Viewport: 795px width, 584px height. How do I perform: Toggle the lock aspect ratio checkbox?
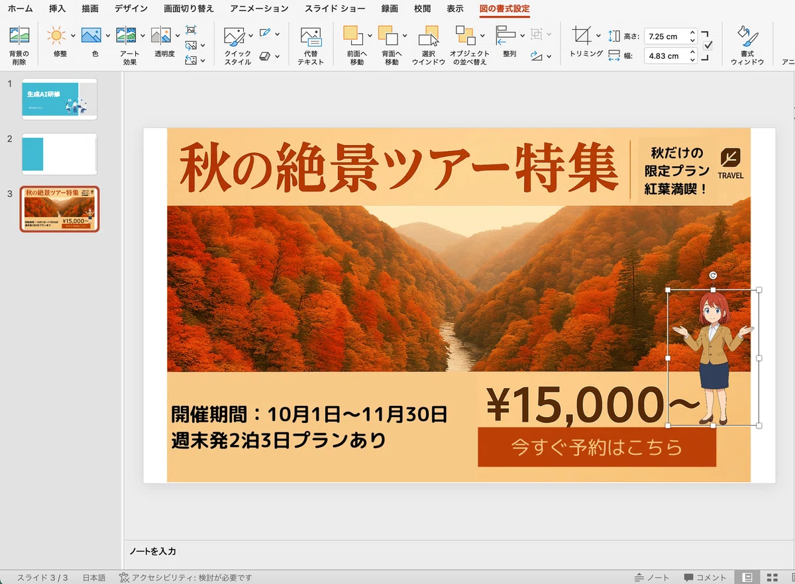[708, 45]
